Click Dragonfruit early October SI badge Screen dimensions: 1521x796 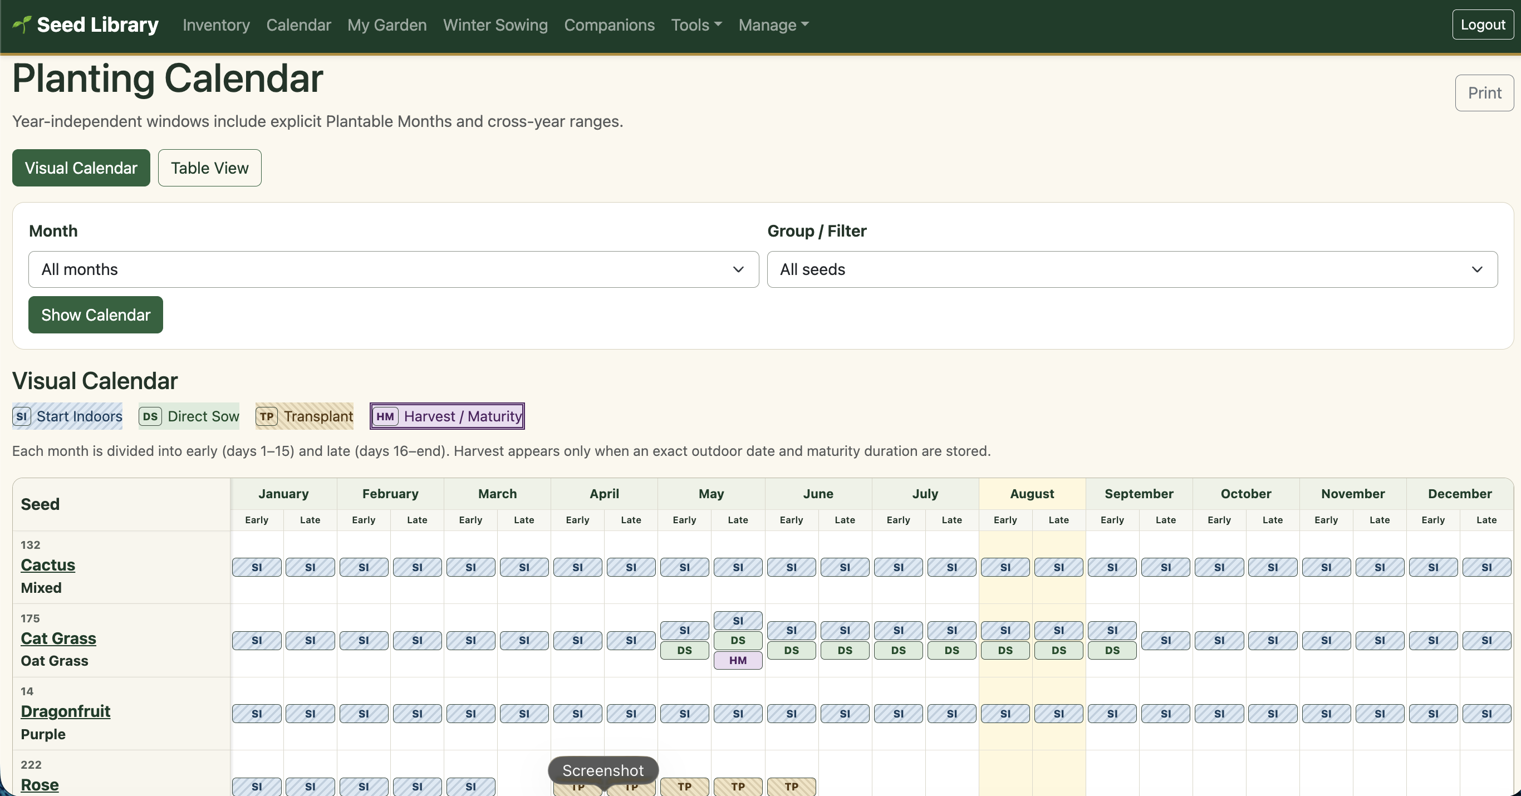(x=1219, y=713)
